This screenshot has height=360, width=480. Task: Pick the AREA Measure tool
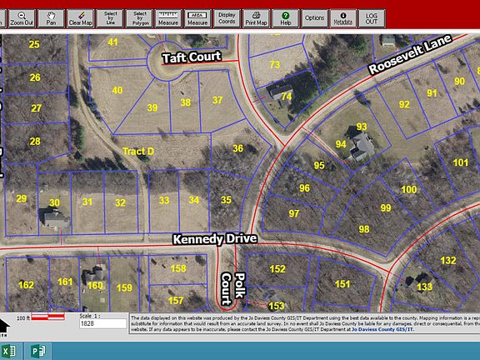(x=197, y=18)
